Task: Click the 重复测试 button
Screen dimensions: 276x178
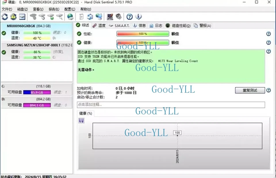Action: pyautogui.click(x=250, y=90)
